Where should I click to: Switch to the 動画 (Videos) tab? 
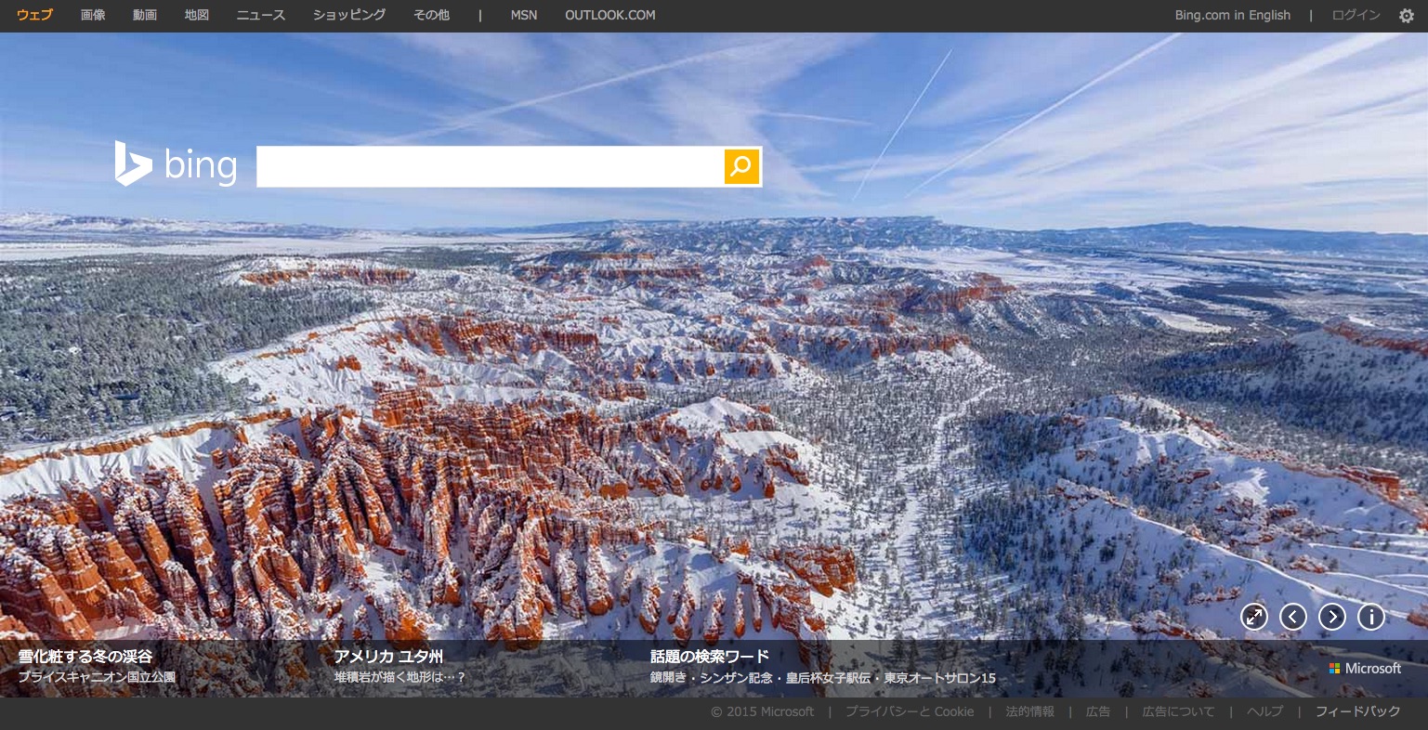click(145, 15)
